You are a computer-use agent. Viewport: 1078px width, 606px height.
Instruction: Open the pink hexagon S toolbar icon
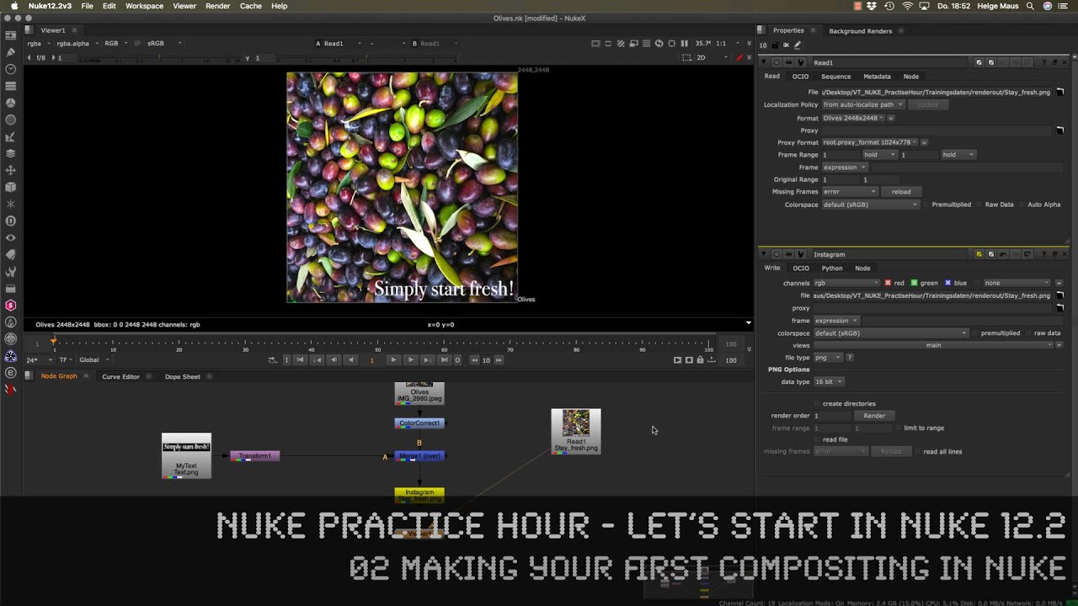[11, 305]
